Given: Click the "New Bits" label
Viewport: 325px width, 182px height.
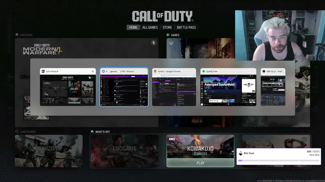Looking at the screenshot, I should 314,155.
